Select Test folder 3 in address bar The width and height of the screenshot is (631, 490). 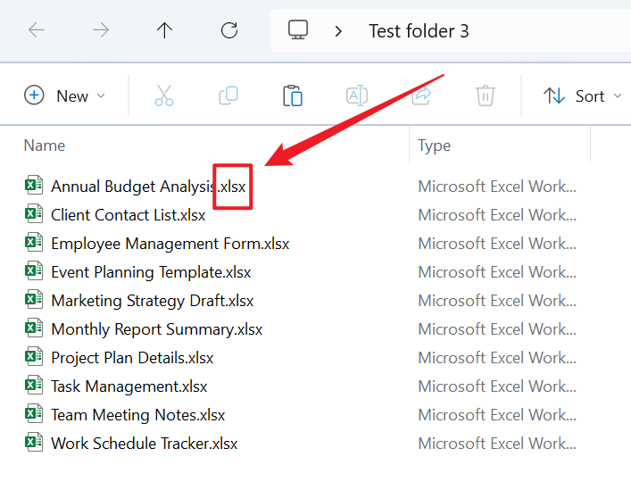419,31
